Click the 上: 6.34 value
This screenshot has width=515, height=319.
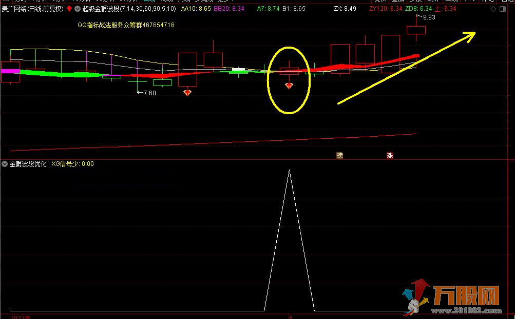coord(445,9)
